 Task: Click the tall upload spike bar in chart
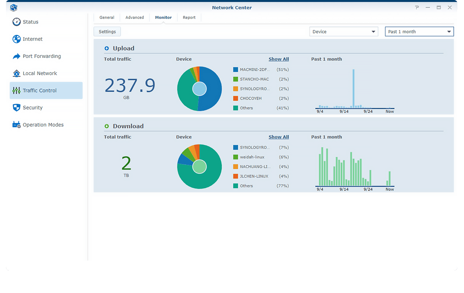point(354,88)
